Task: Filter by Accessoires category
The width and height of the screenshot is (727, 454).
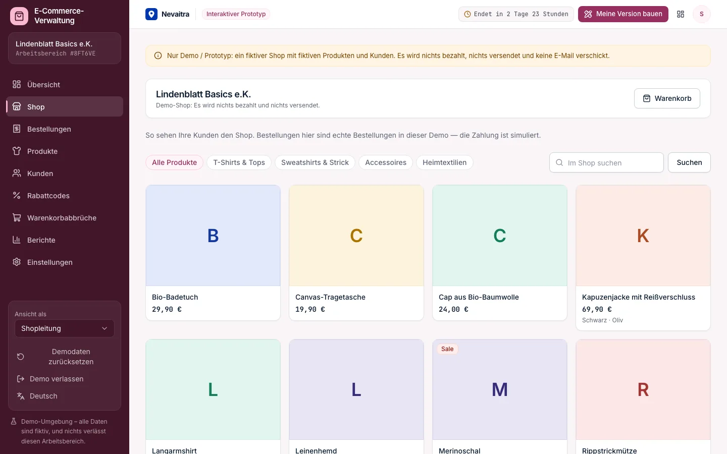Action: (386, 162)
